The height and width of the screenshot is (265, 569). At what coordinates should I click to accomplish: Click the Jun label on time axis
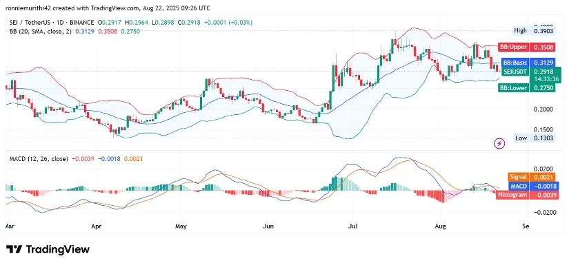coord(268,226)
